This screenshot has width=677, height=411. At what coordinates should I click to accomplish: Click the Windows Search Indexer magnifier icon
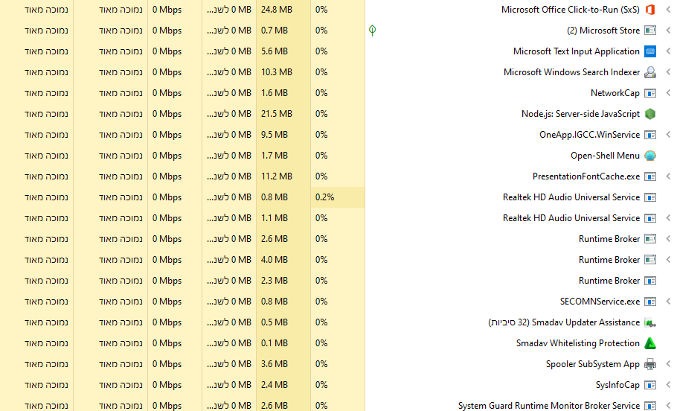(649, 72)
